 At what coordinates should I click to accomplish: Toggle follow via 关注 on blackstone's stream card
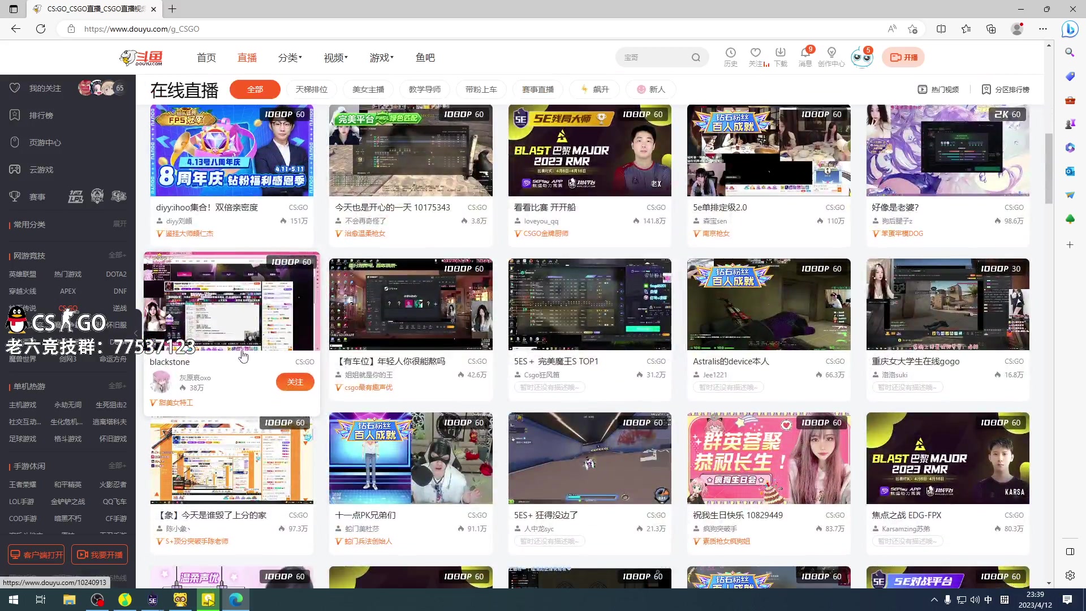pyautogui.click(x=295, y=382)
